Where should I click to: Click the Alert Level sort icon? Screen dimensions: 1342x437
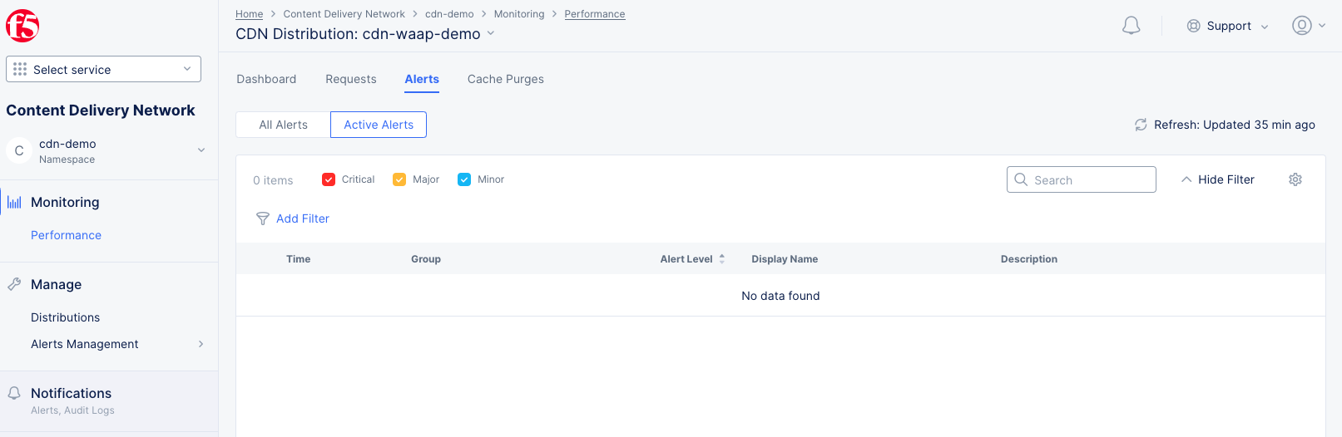click(722, 259)
